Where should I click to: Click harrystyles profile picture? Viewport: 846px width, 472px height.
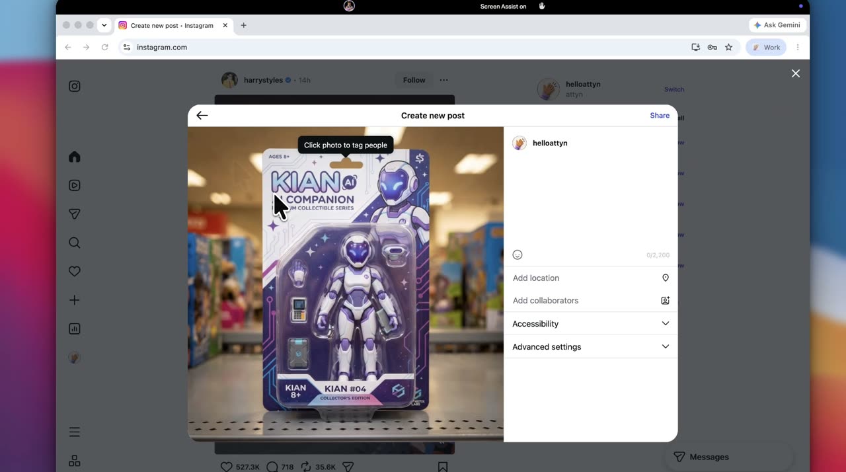pyautogui.click(x=229, y=80)
